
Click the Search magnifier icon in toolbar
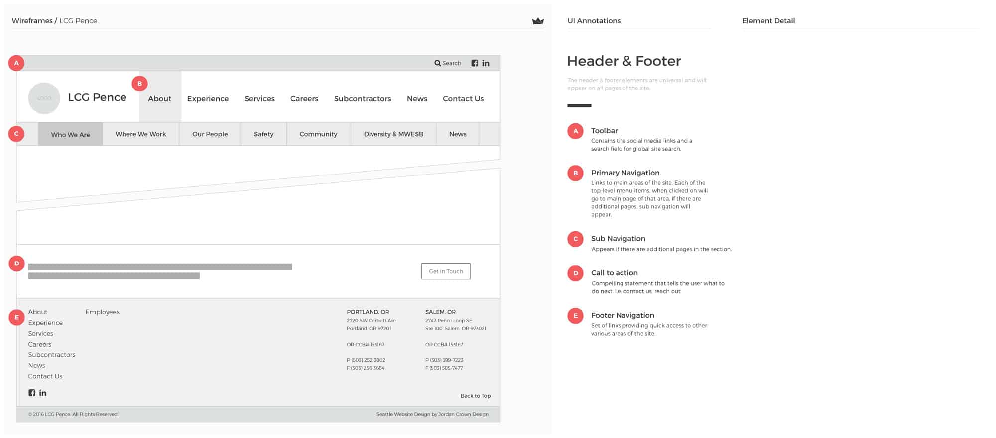coord(437,63)
